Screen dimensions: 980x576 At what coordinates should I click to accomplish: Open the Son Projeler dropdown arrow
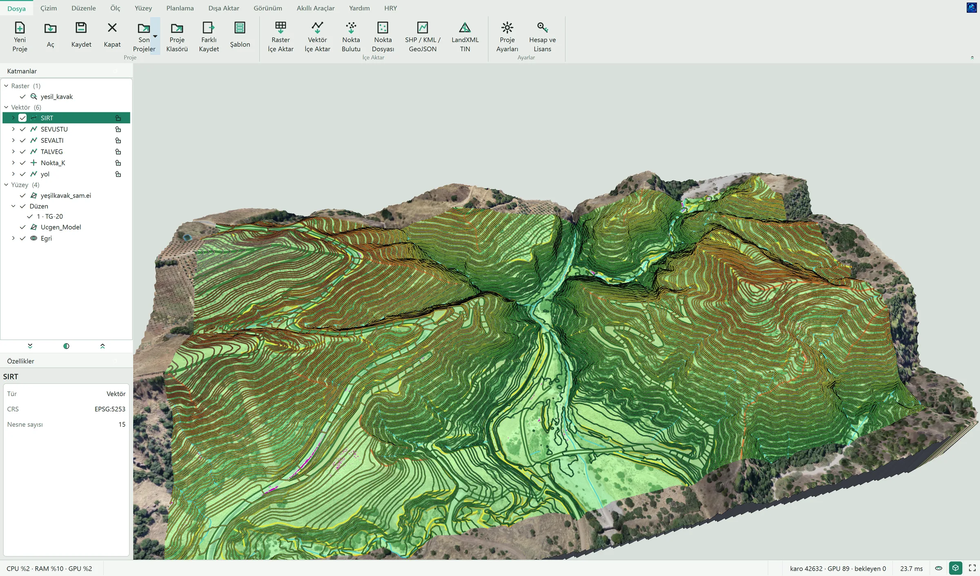coord(155,36)
